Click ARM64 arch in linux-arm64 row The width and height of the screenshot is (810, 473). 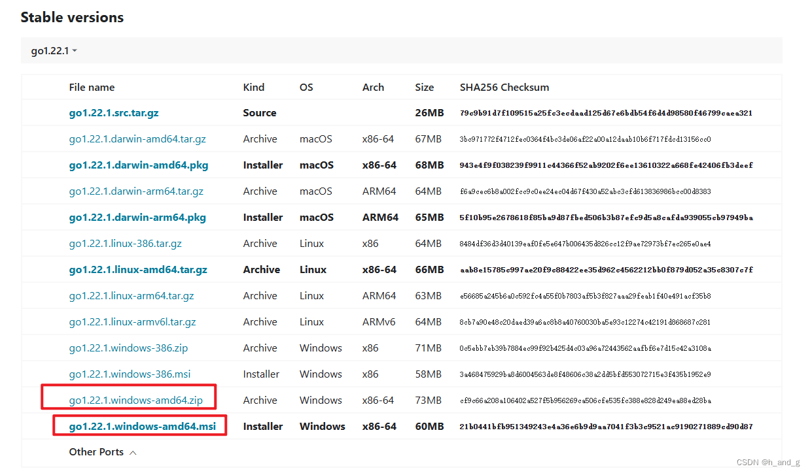click(x=379, y=296)
